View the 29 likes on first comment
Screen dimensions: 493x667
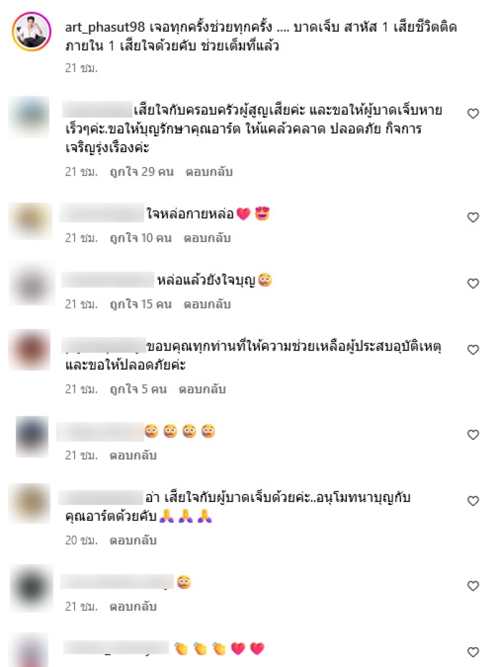[141, 172]
